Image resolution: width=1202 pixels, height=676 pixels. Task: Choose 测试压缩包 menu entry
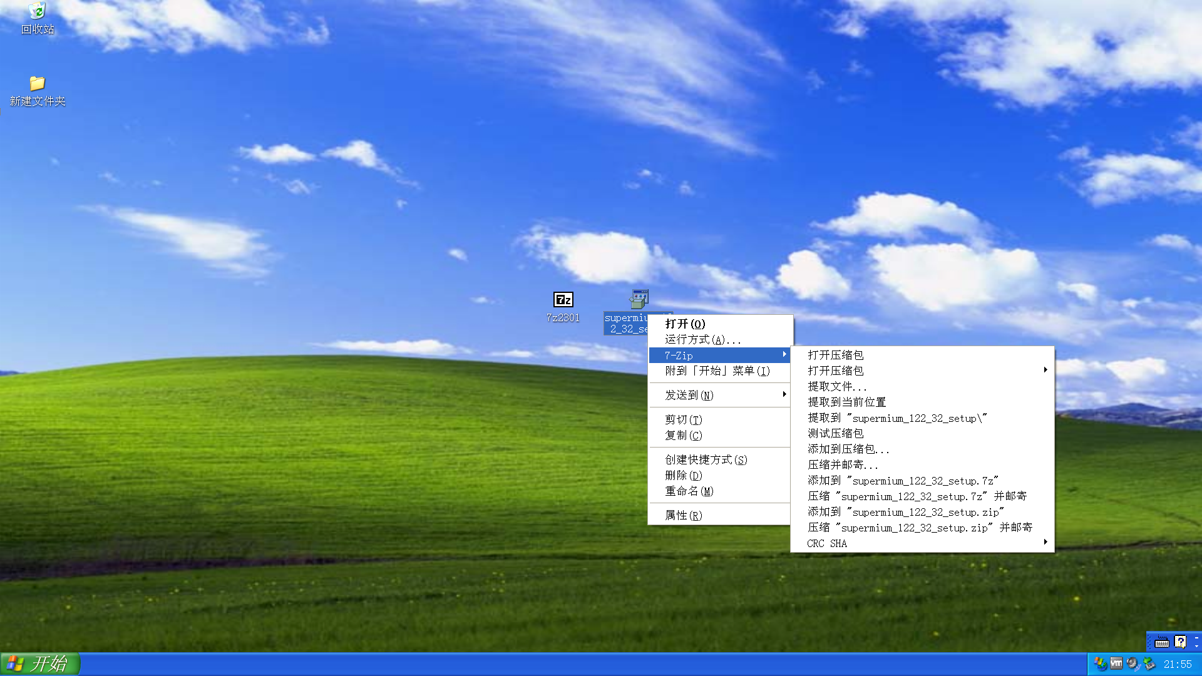[835, 433]
